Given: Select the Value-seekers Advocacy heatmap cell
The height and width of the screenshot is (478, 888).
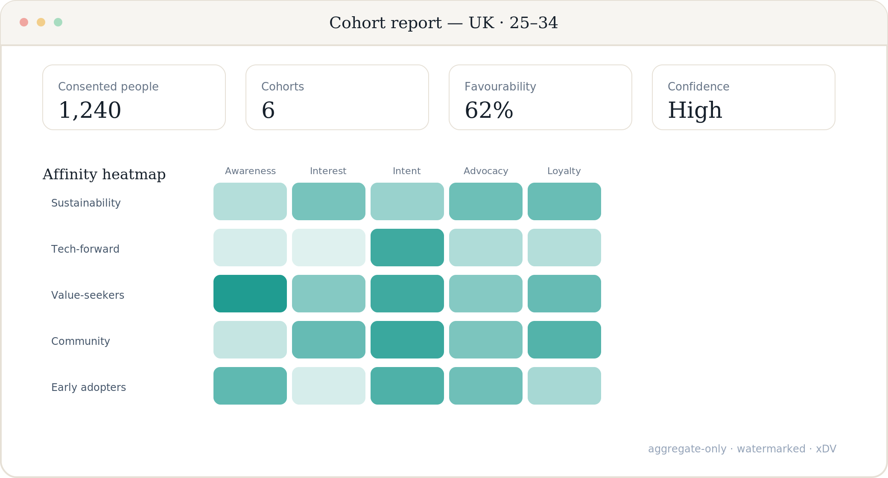Looking at the screenshot, I should tap(486, 294).
